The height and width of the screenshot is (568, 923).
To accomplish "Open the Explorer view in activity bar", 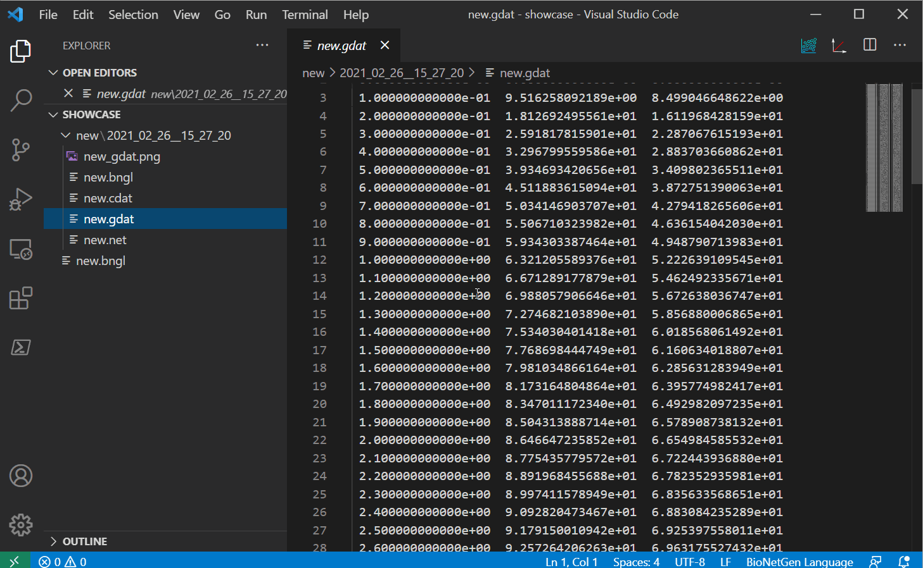I will pyautogui.click(x=21, y=51).
